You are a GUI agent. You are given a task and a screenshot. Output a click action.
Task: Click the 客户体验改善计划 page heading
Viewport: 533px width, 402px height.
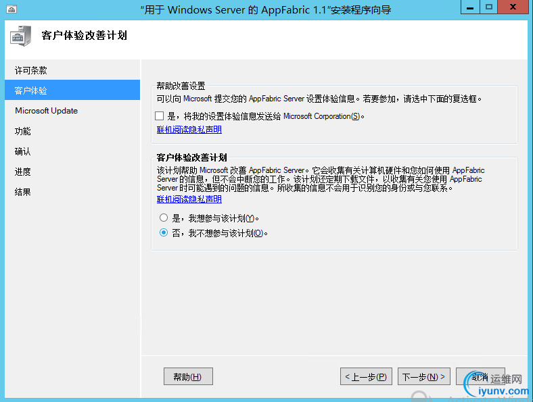(85, 35)
